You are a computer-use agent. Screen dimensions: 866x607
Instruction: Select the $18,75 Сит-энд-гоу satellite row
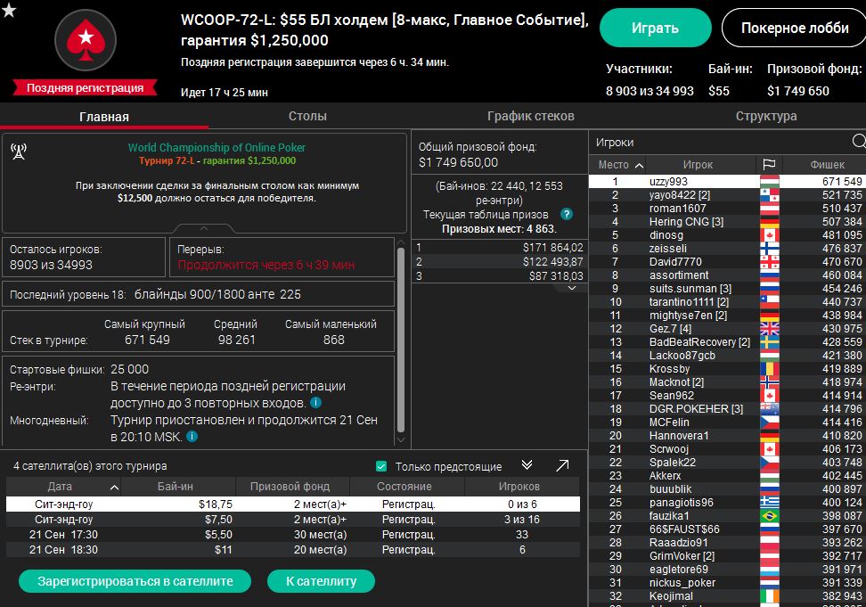tap(293, 504)
